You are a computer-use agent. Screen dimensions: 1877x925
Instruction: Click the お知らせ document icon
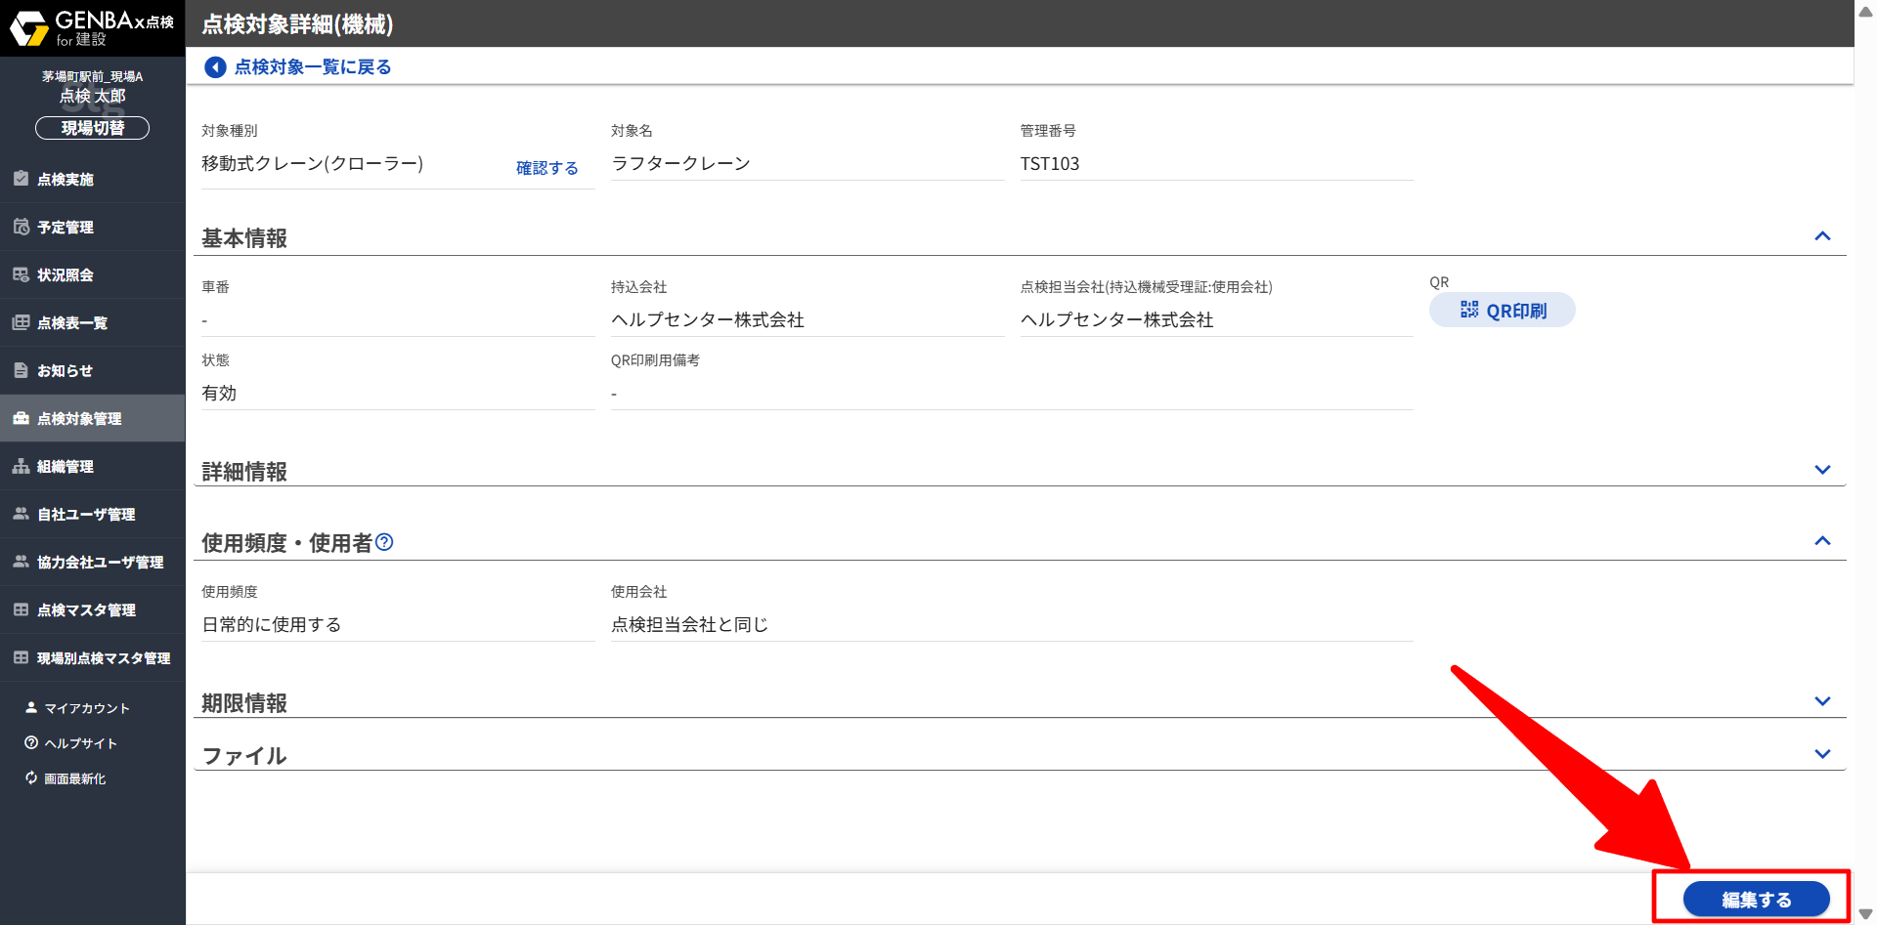pos(21,370)
